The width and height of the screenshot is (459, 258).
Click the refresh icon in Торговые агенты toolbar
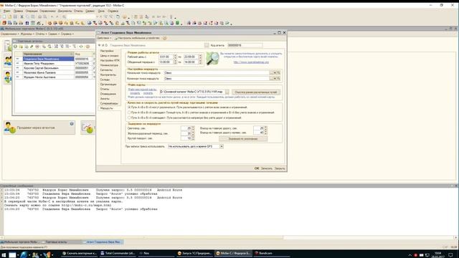coord(81,47)
